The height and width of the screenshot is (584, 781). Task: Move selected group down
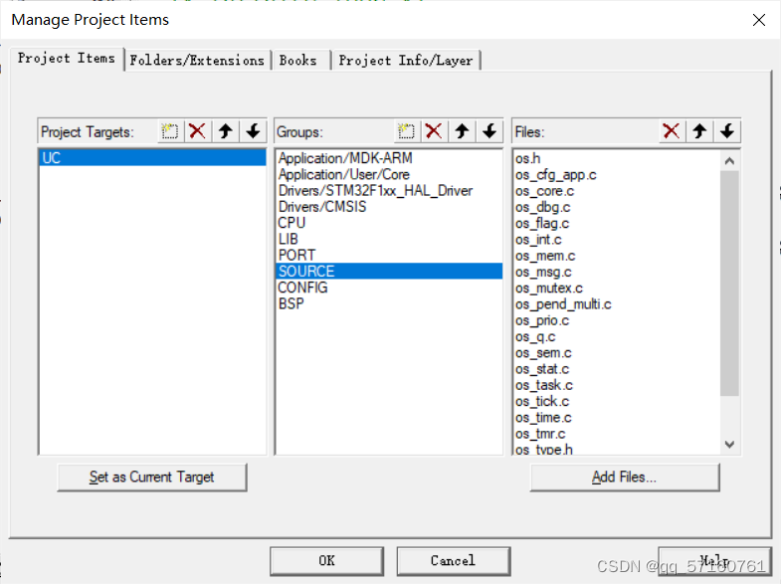(x=489, y=131)
